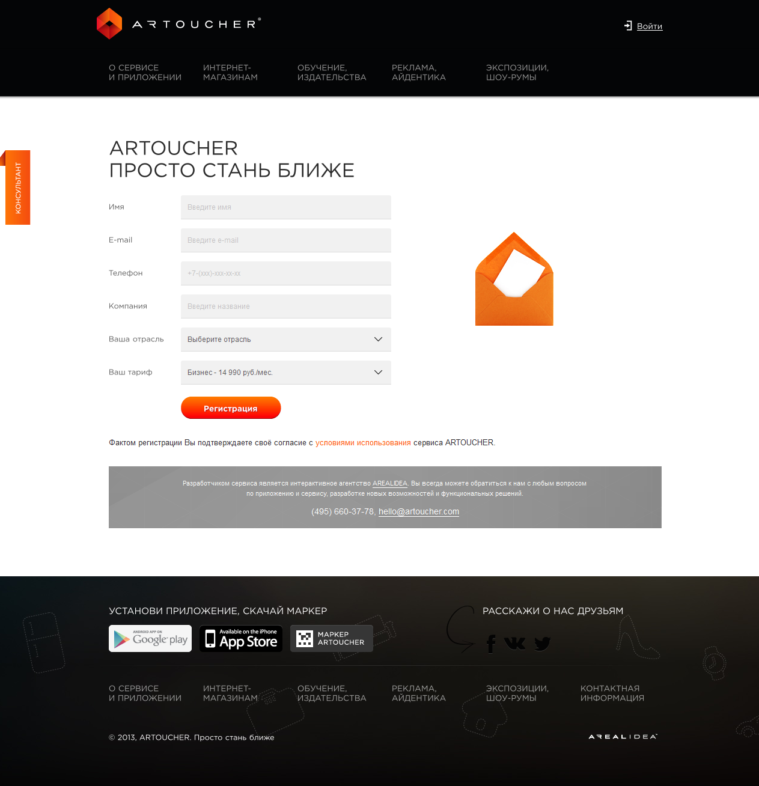
Task: Expand the Выберите отрасль dropdown
Action: pos(286,340)
